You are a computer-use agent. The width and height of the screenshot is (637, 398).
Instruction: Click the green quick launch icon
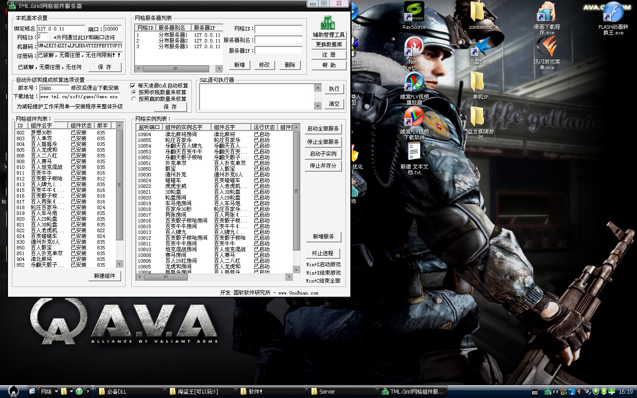[79, 391]
